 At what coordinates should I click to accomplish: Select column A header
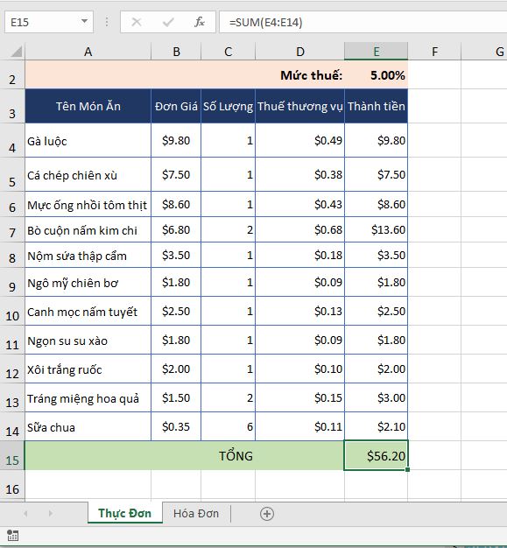(x=88, y=52)
